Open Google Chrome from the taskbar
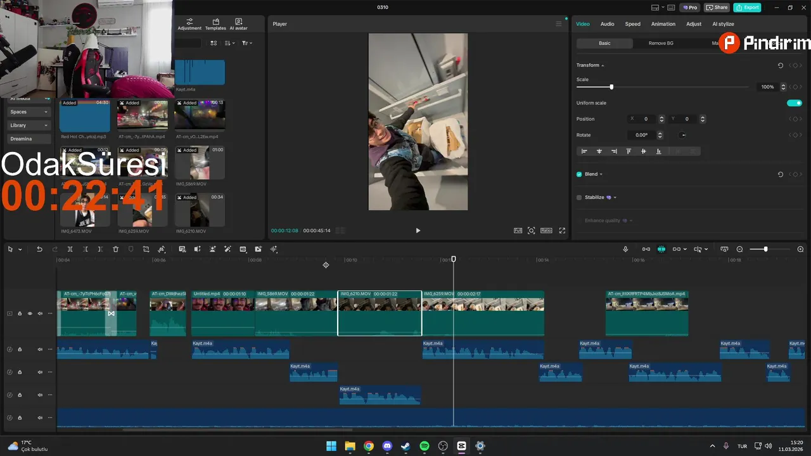This screenshot has height=456, width=811. point(369,446)
